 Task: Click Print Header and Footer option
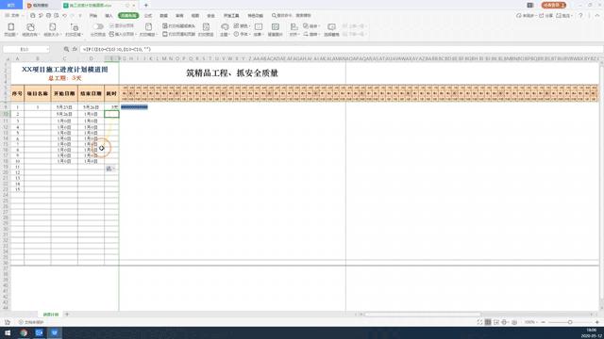pos(178,34)
